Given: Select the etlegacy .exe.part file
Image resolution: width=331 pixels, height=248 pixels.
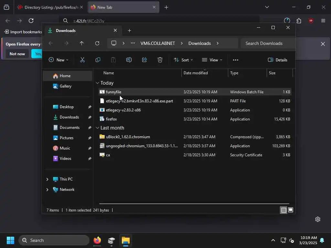Looking at the screenshot, I should point(195,101).
